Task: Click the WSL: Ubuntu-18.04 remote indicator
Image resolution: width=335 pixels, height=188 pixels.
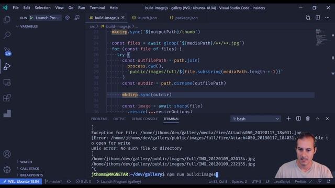Action: tap(21, 182)
